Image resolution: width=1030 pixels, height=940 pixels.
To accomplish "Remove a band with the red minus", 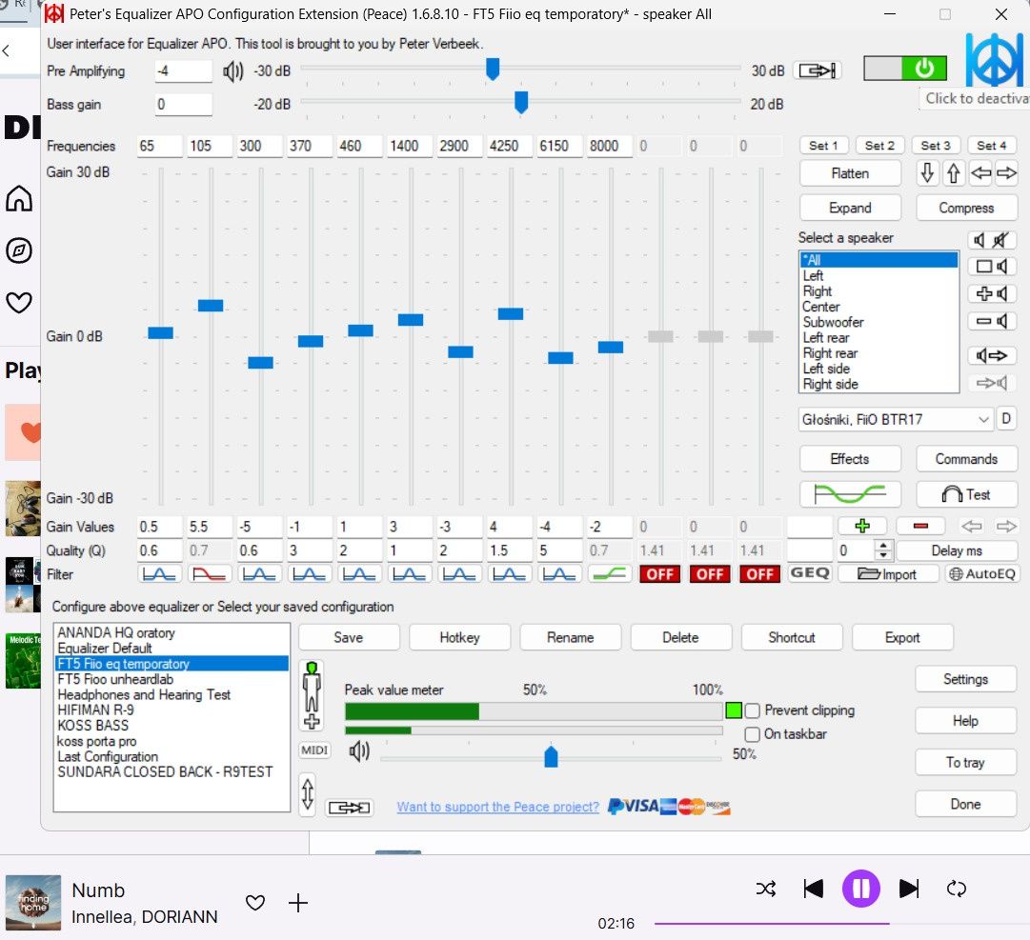I will point(920,526).
